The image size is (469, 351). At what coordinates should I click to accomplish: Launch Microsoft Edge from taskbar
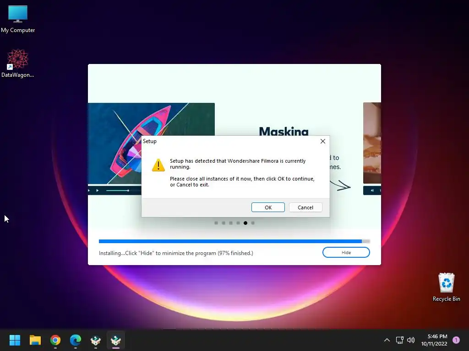(x=76, y=340)
